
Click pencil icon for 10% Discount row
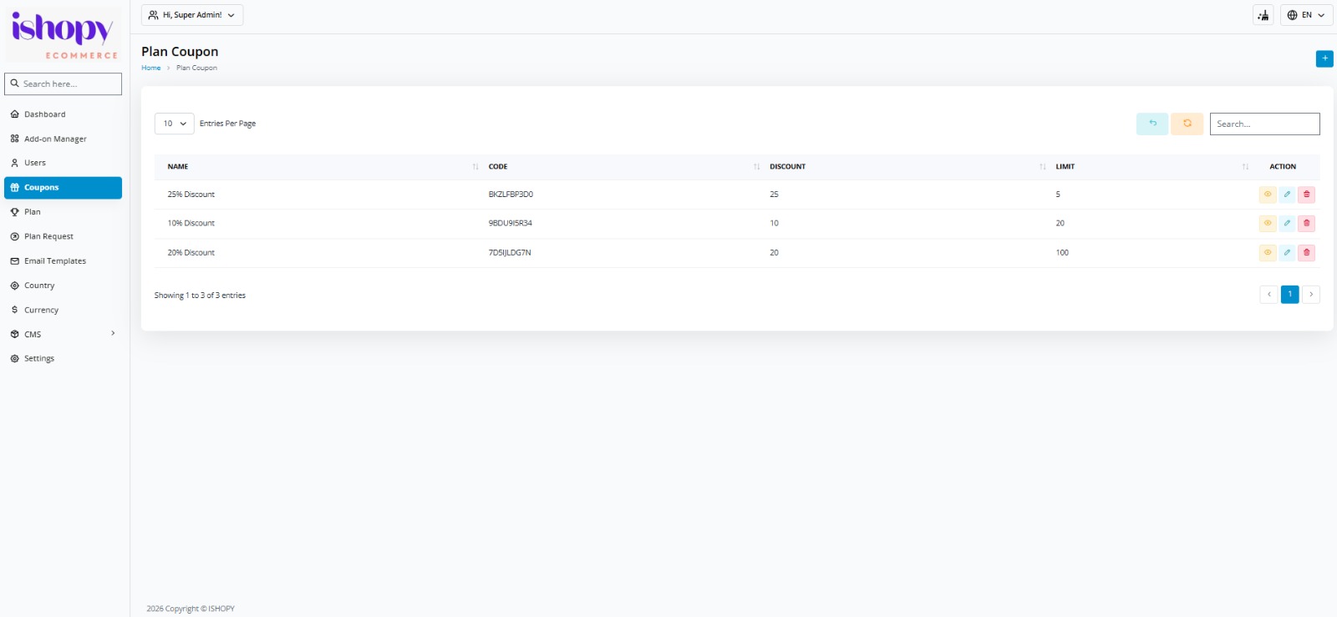[1287, 224]
